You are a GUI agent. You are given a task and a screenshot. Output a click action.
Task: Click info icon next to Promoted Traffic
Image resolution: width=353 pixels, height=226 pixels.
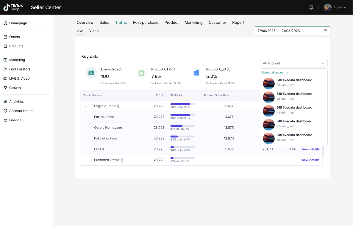coord(121,160)
